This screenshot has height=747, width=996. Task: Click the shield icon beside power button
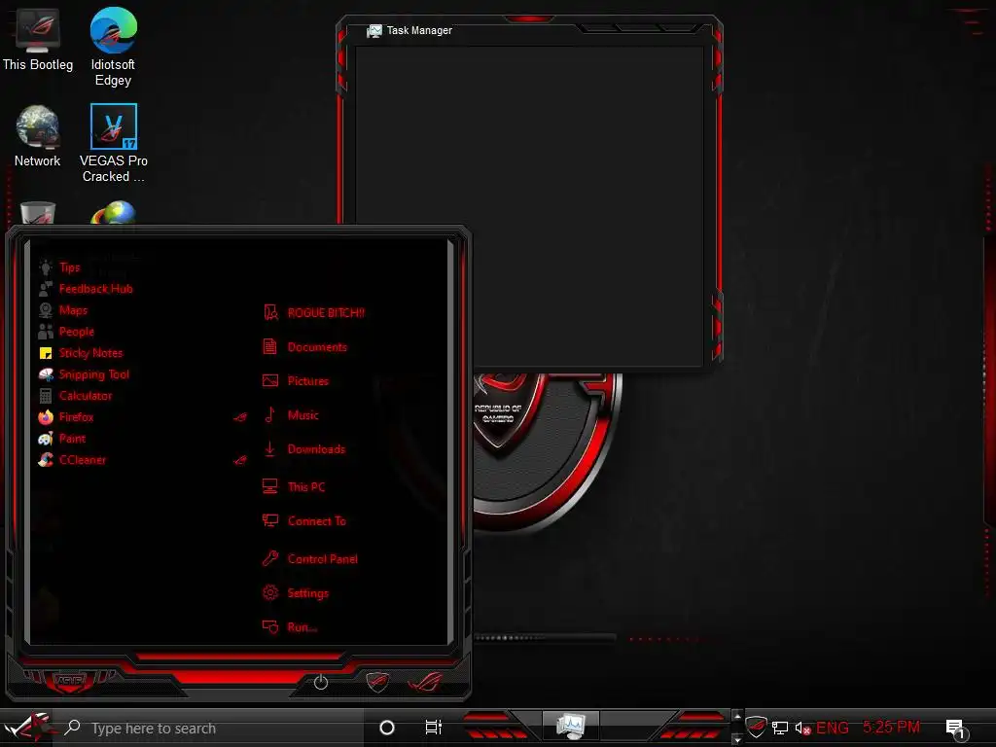coord(377,682)
